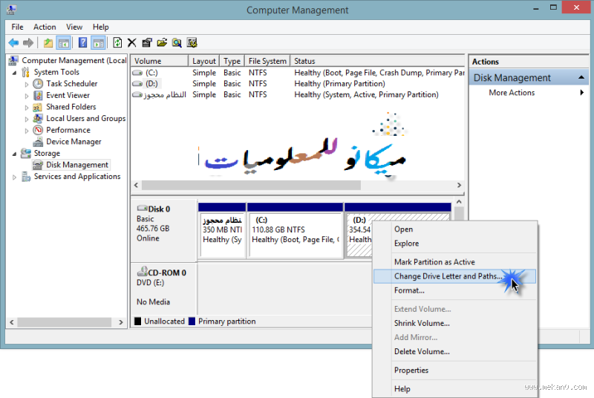Toggle the Show/Hide Console Tree button

coord(64,43)
